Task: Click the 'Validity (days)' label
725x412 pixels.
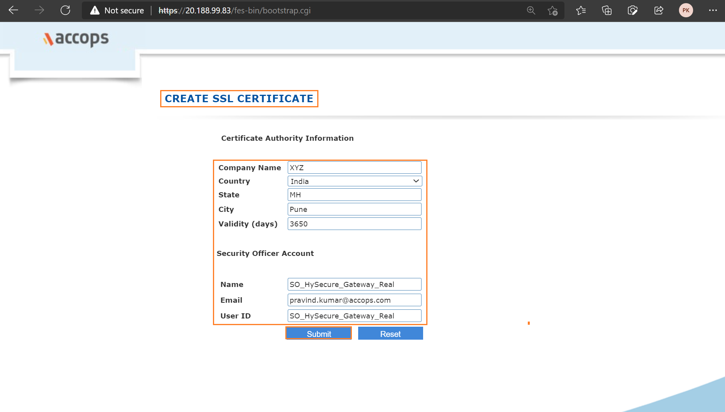Action: coord(248,224)
